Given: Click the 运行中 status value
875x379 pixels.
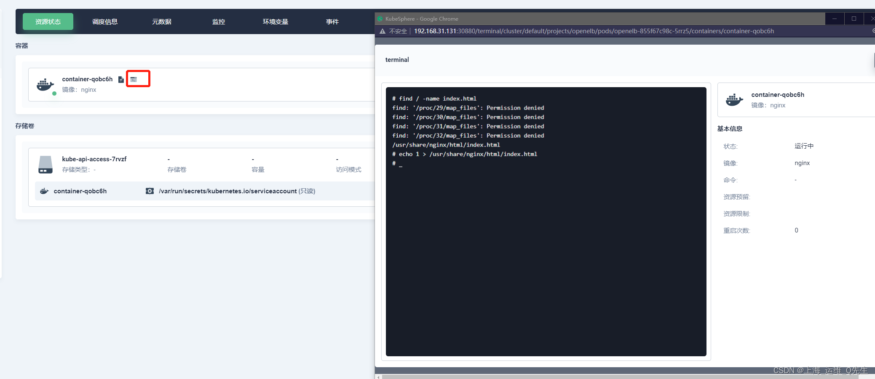Looking at the screenshot, I should point(804,146).
